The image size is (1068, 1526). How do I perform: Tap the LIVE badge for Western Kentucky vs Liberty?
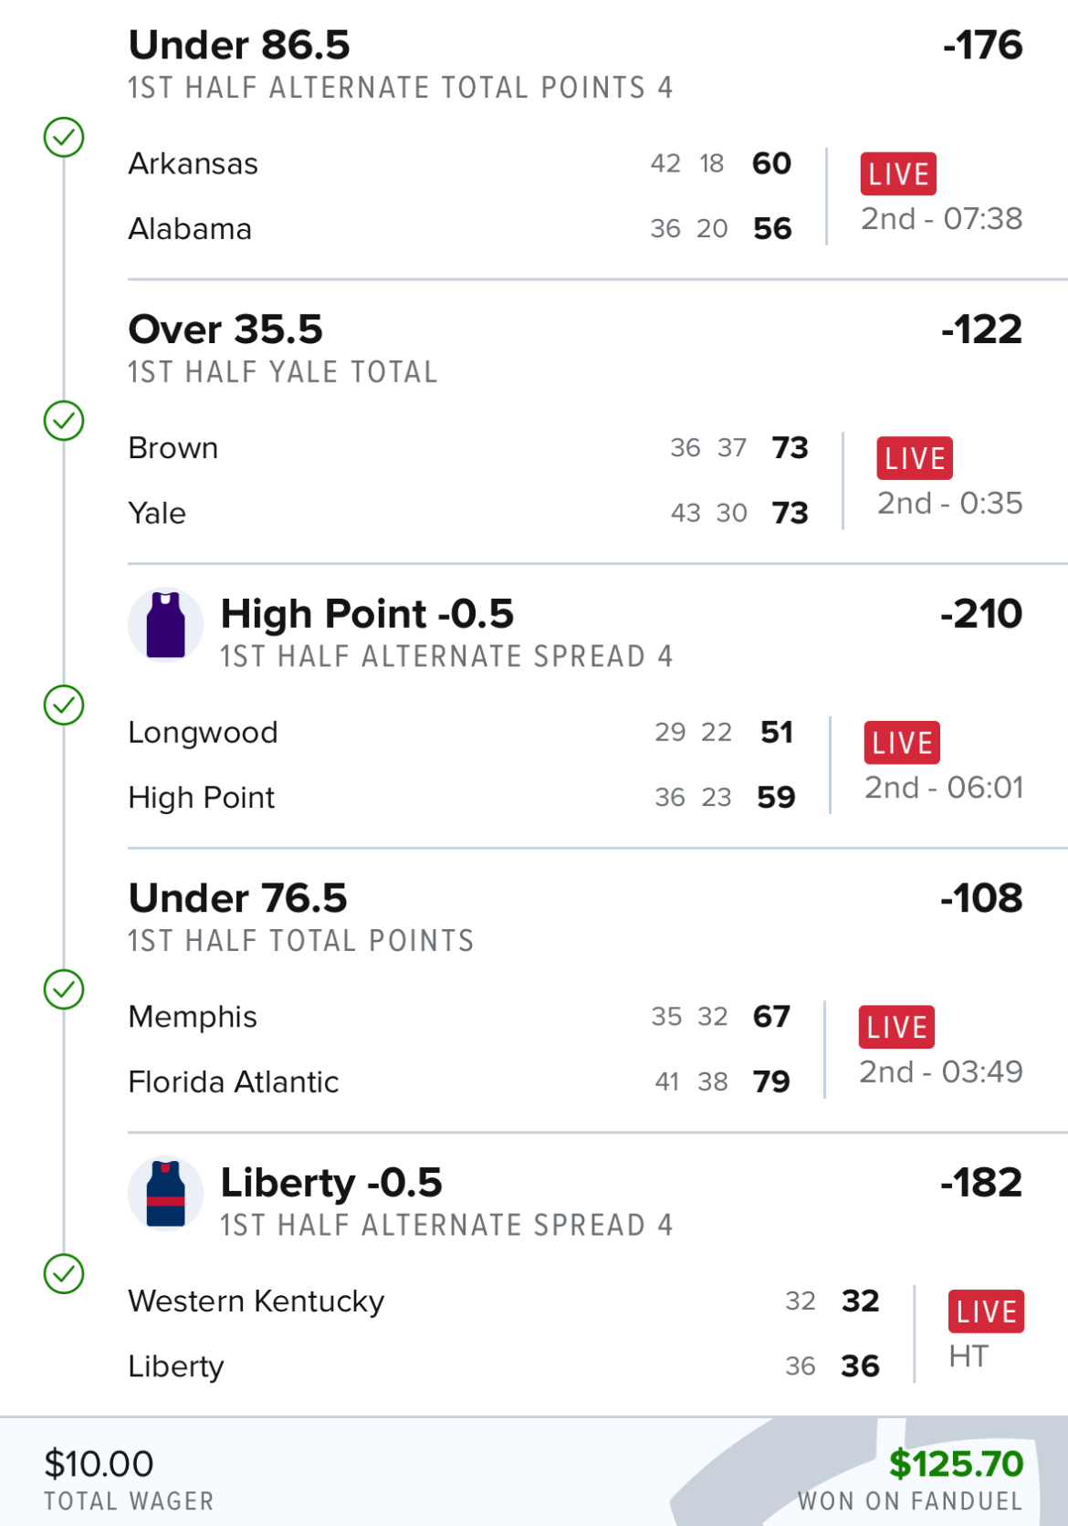pos(986,1312)
